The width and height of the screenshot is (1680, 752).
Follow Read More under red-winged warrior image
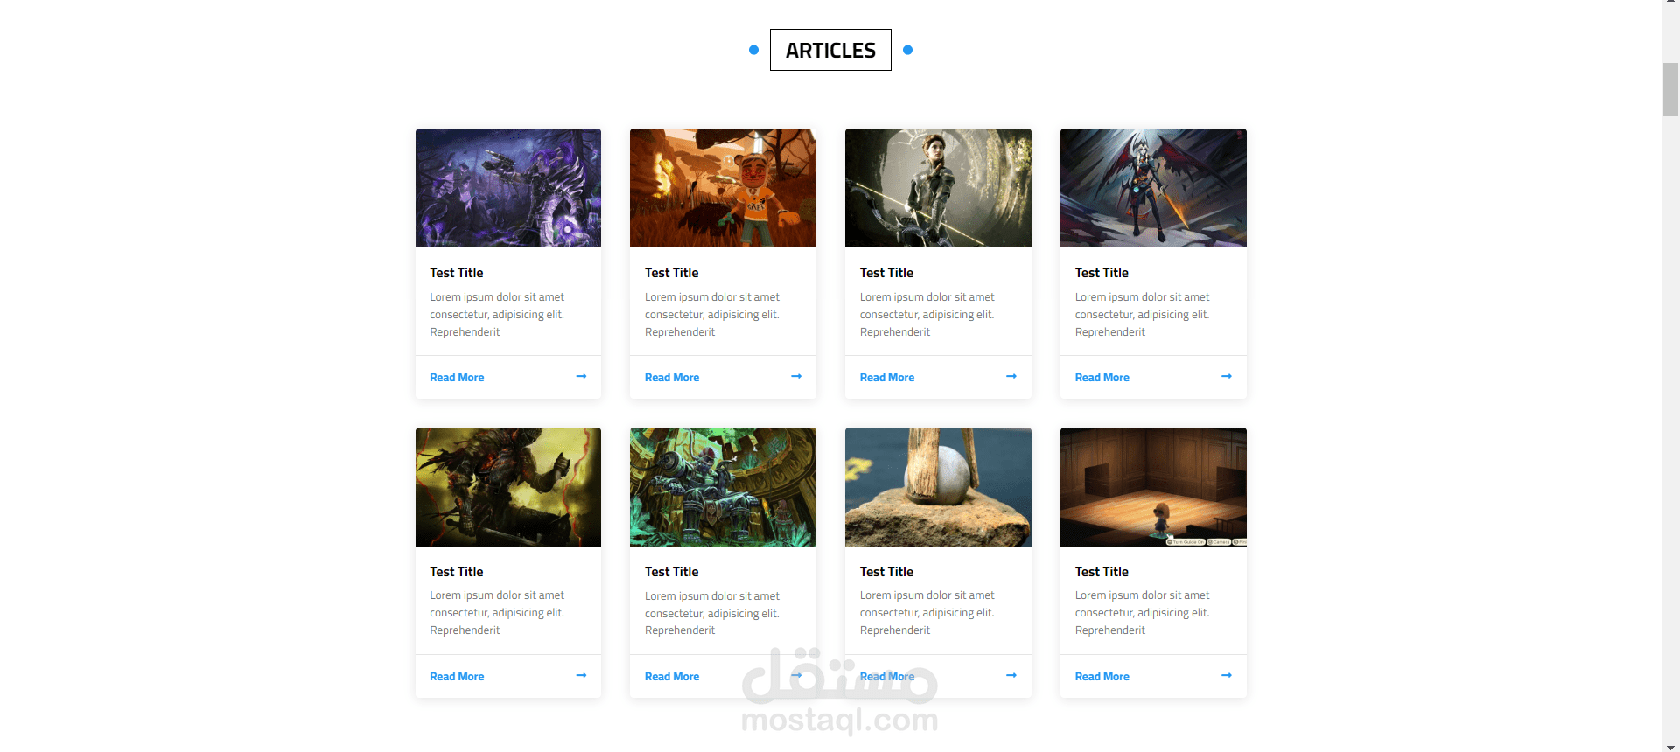tap(1102, 378)
